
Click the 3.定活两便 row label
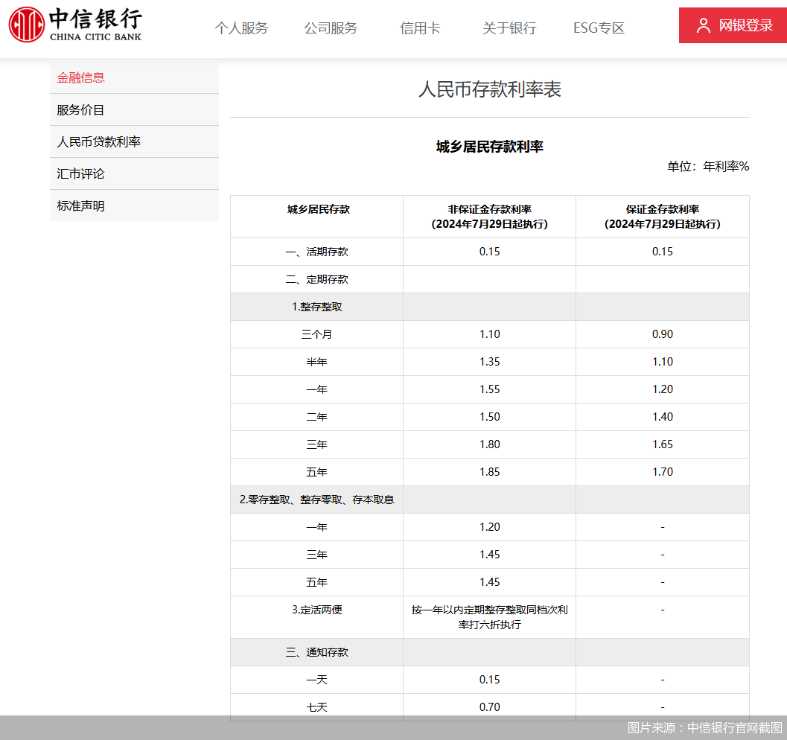click(316, 610)
